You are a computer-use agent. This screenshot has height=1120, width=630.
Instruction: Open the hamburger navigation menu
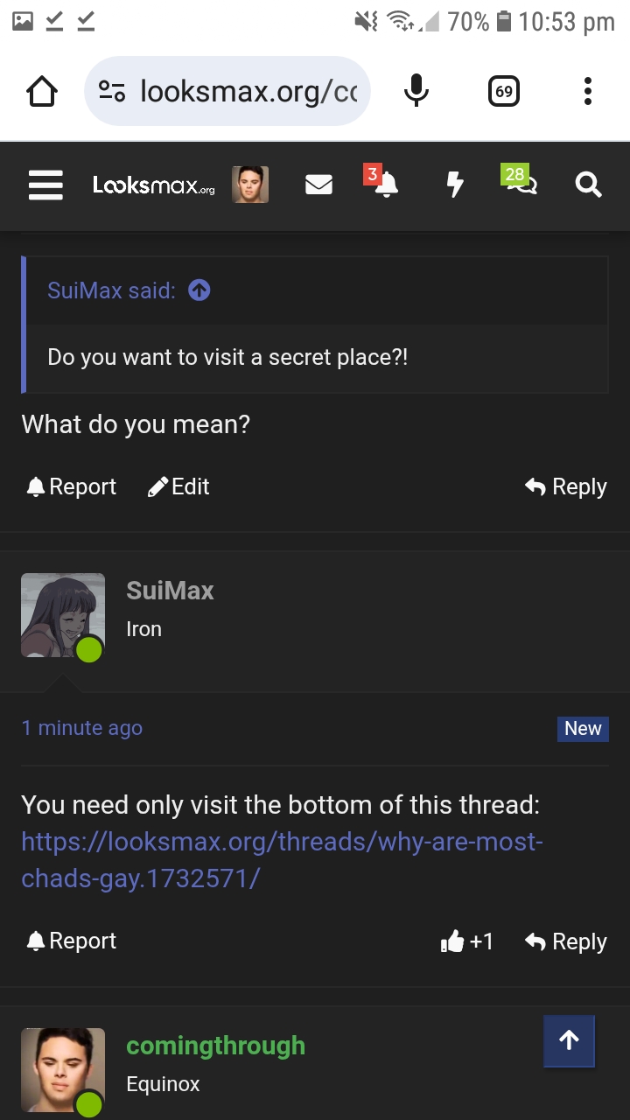pos(45,185)
